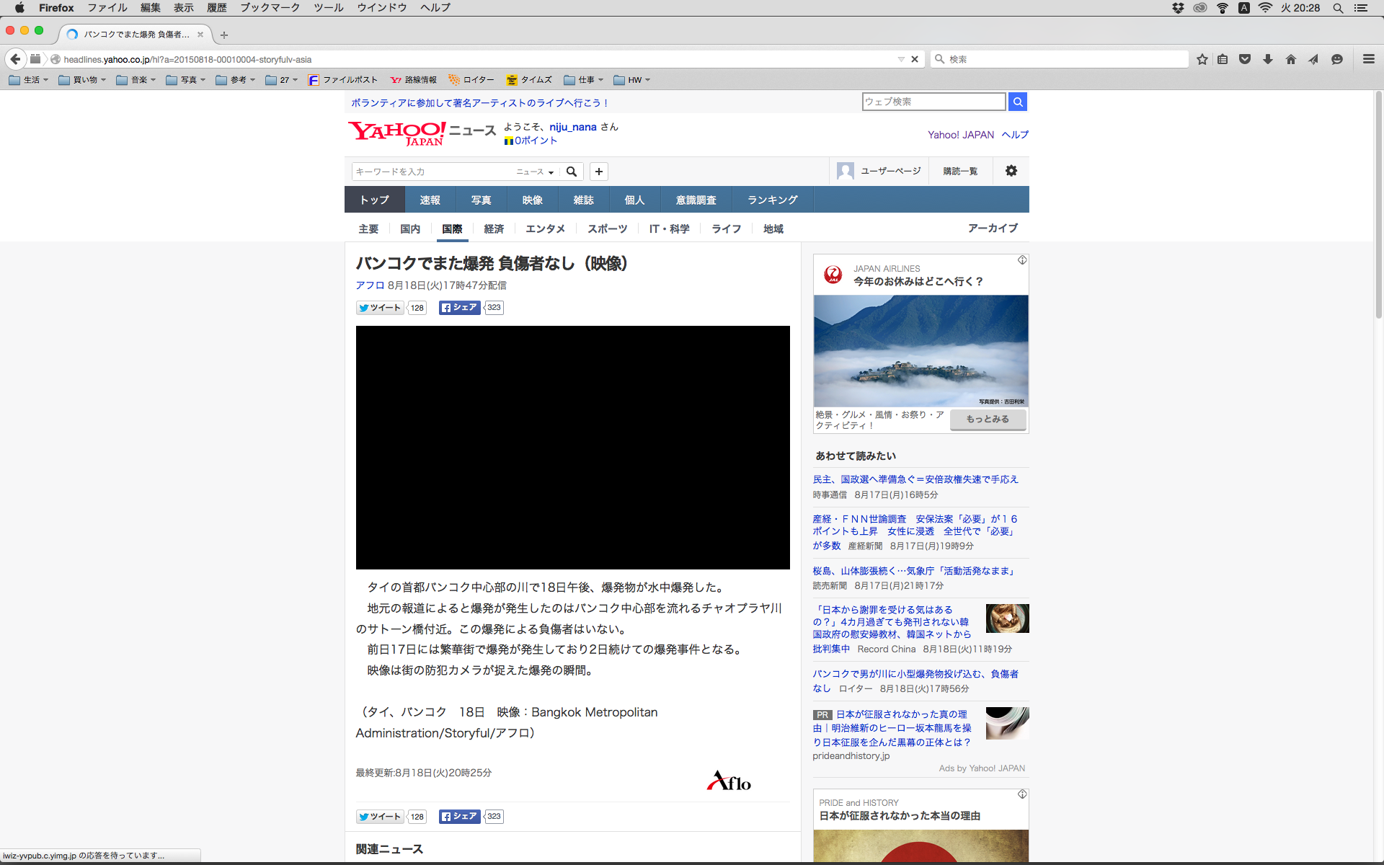The image size is (1384, 865).
Task: Open the Firefox downloads arrow icon
Action: pyautogui.click(x=1268, y=59)
